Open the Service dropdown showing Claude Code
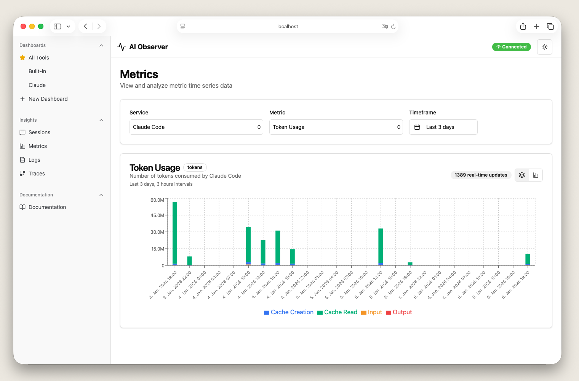Image resolution: width=579 pixels, height=381 pixels. 196,127
